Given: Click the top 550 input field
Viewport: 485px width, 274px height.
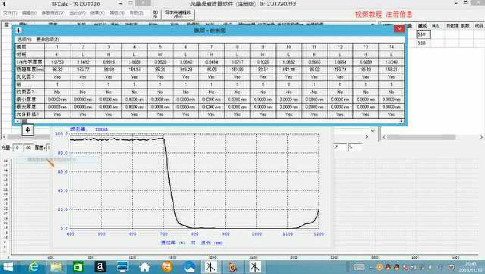Looking at the screenshot, I should [423, 35].
